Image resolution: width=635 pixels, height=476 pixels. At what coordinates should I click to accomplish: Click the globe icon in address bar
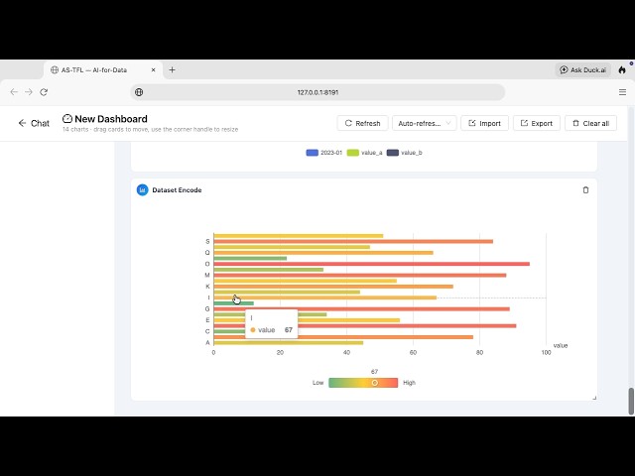point(139,92)
